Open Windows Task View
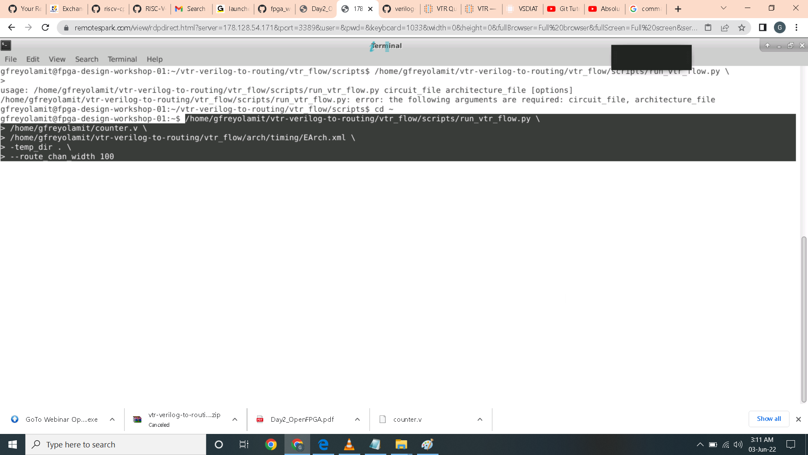The height and width of the screenshot is (455, 808). point(244,444)
